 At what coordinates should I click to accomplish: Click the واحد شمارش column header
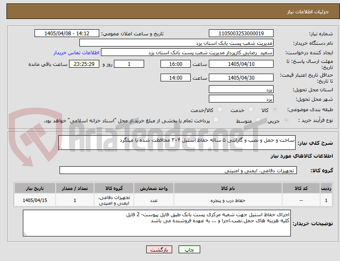(154, 188)
